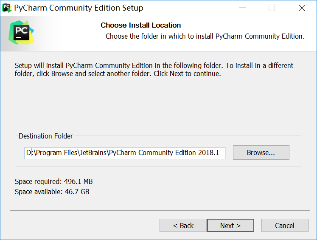
Task: Go back with the Back button
Action: click(x=183, y=226)
